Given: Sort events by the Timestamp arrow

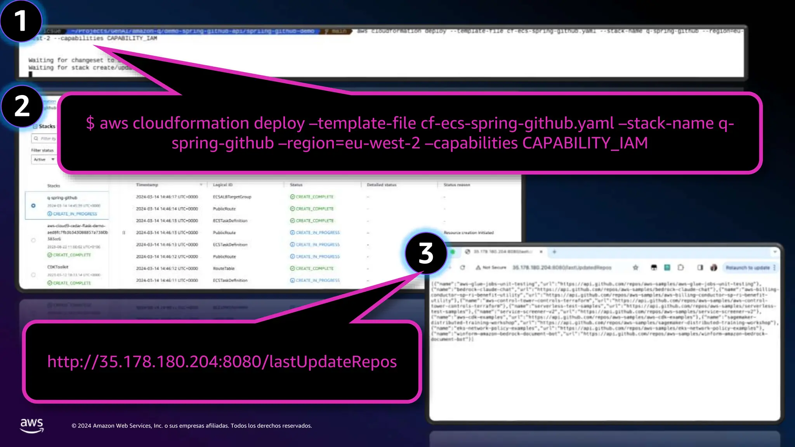Looking at the screenshot, I should 201,185.
